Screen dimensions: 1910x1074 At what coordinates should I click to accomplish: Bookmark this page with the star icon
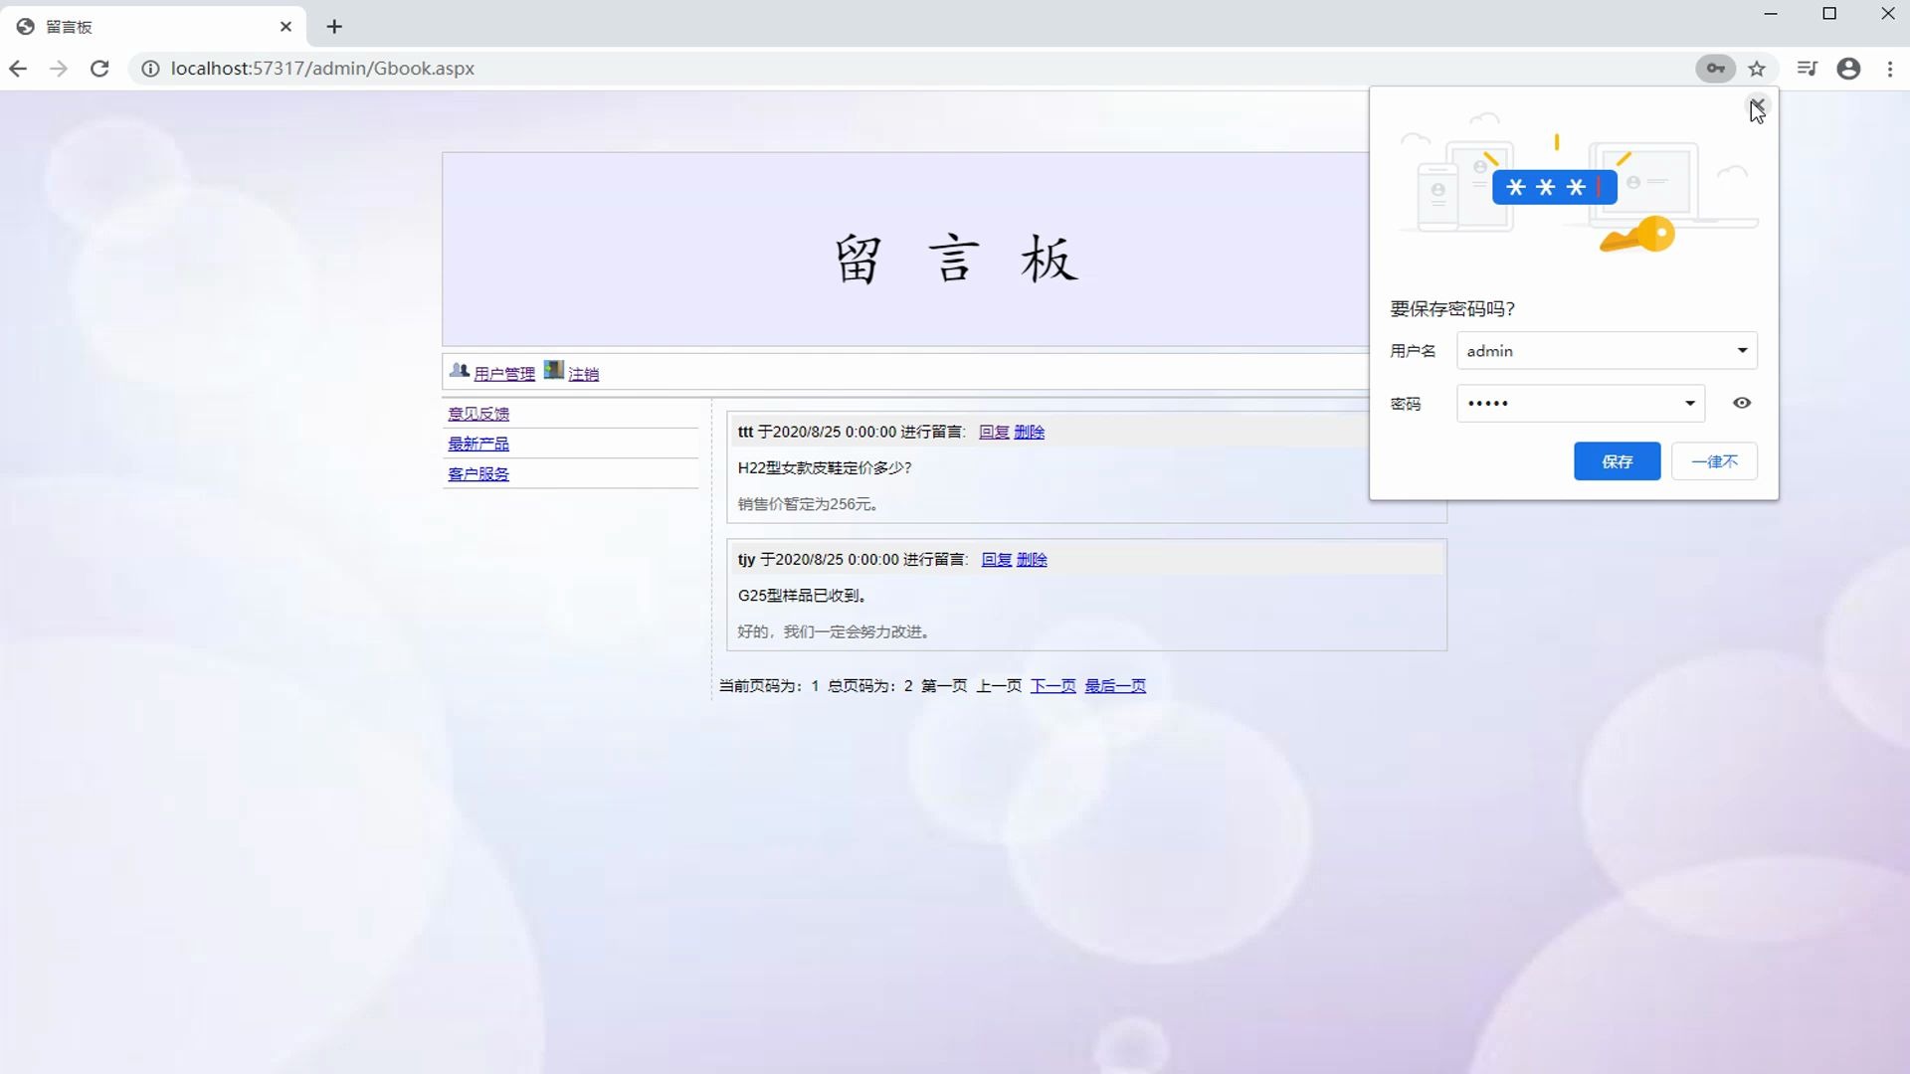point(1757,69)
